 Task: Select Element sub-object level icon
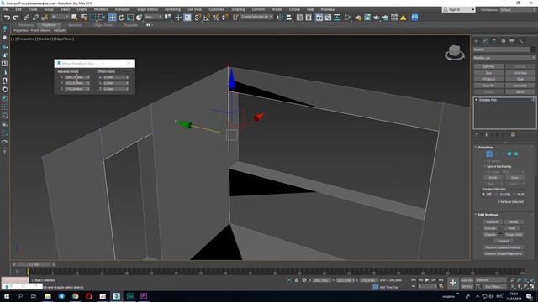[x=516, y=154]
